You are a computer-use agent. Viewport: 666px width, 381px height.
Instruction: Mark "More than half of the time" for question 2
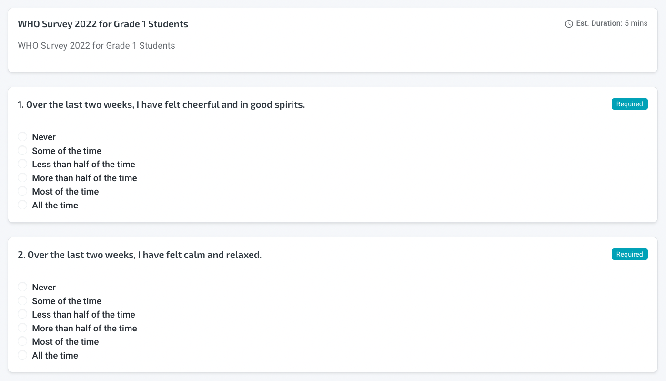pos(22,328)
